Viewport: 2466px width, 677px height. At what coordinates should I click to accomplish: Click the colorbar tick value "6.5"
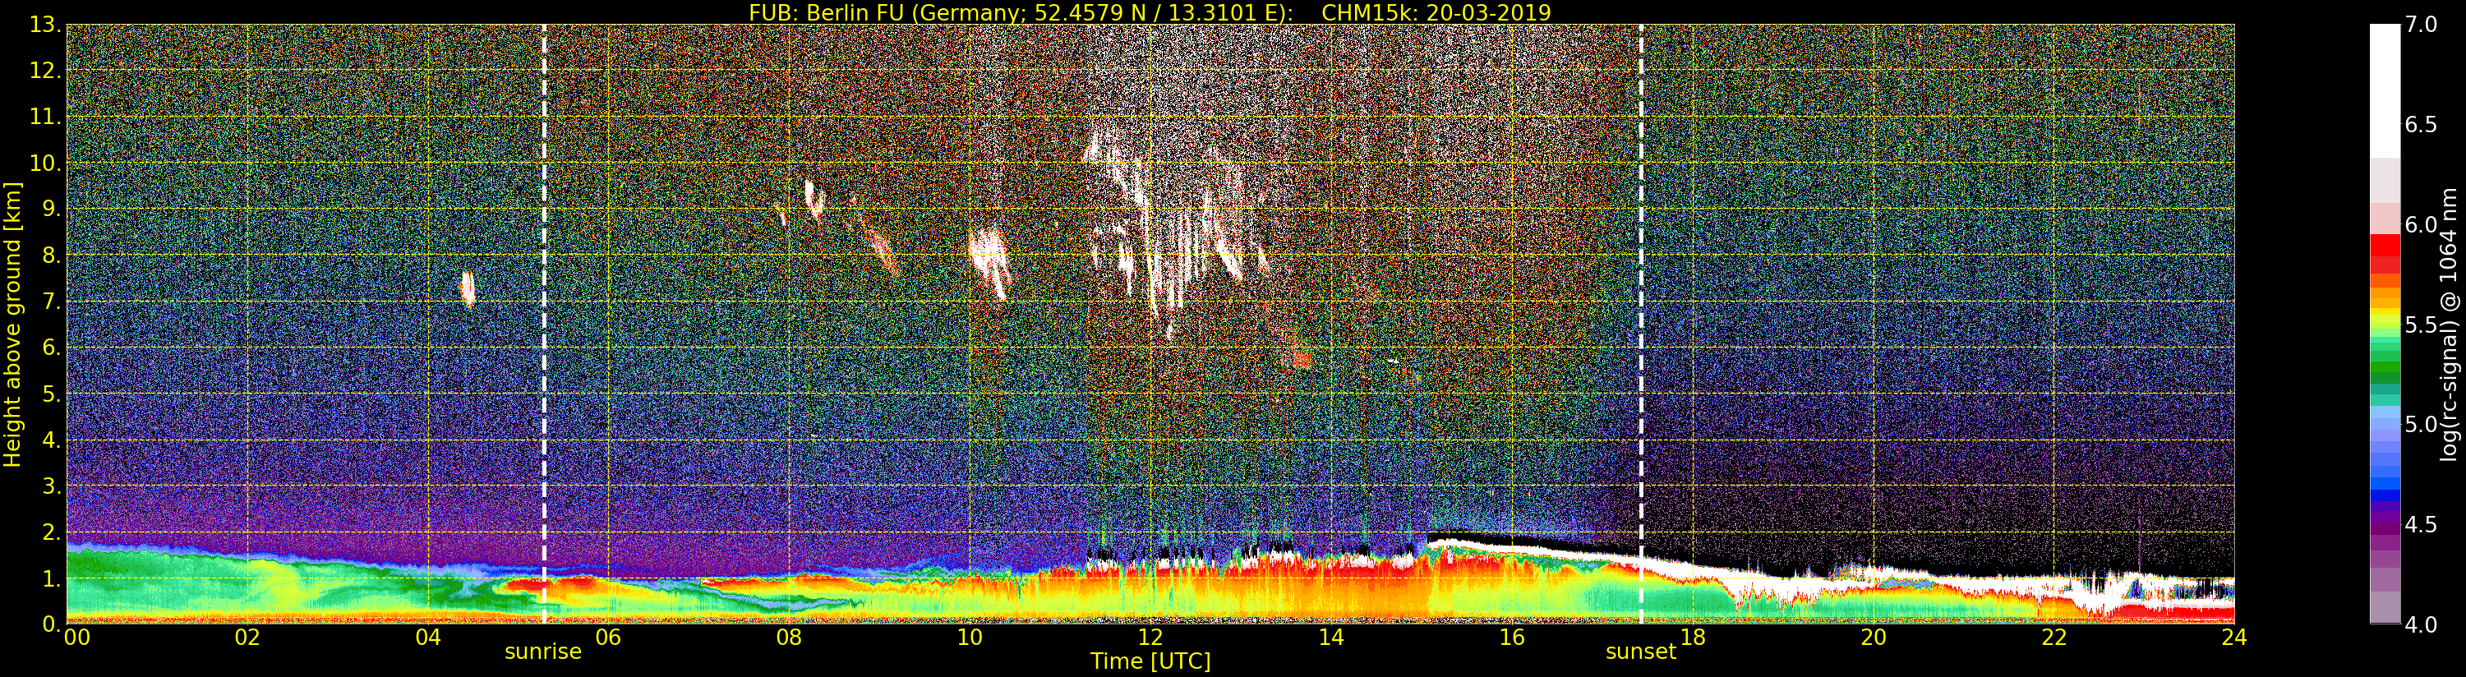[x=2420, y=125]
